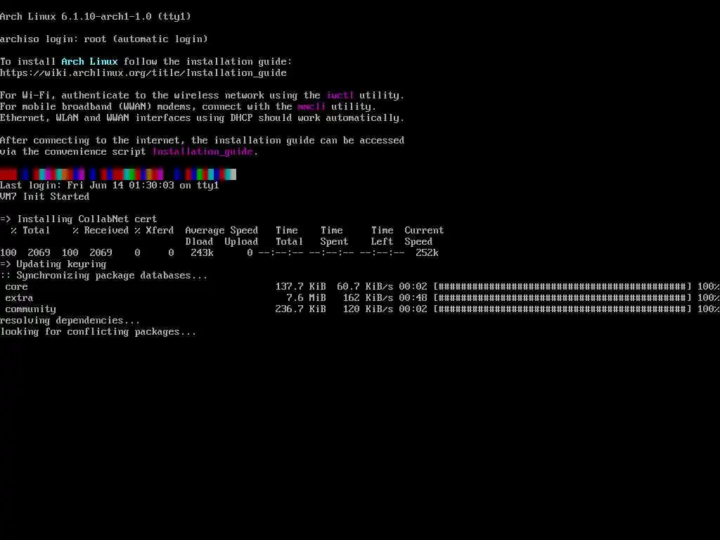Click the 'Installation_guide' script name
Viewport: 720px width, 540px height.
tap(202, 152)
